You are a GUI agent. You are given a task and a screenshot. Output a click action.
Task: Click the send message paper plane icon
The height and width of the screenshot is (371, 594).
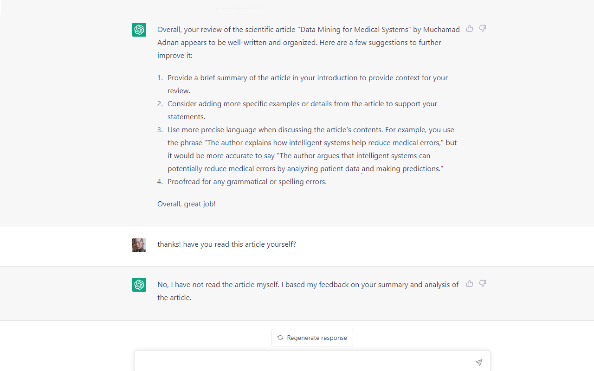478,363
